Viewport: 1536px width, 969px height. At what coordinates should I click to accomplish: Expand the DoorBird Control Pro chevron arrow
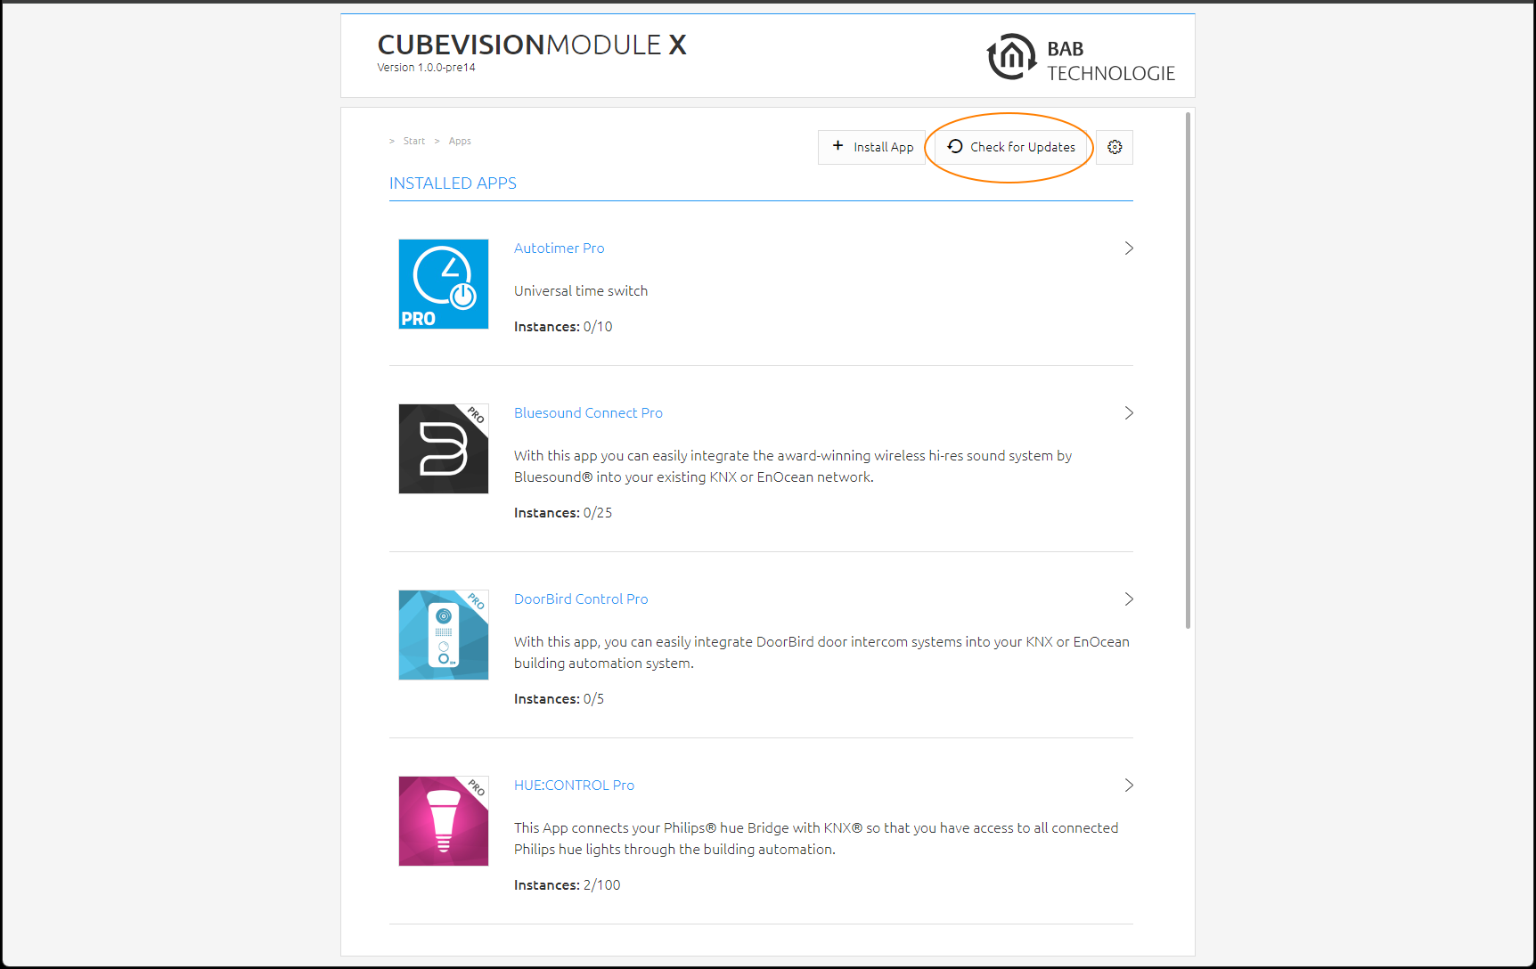(1129, 599)
